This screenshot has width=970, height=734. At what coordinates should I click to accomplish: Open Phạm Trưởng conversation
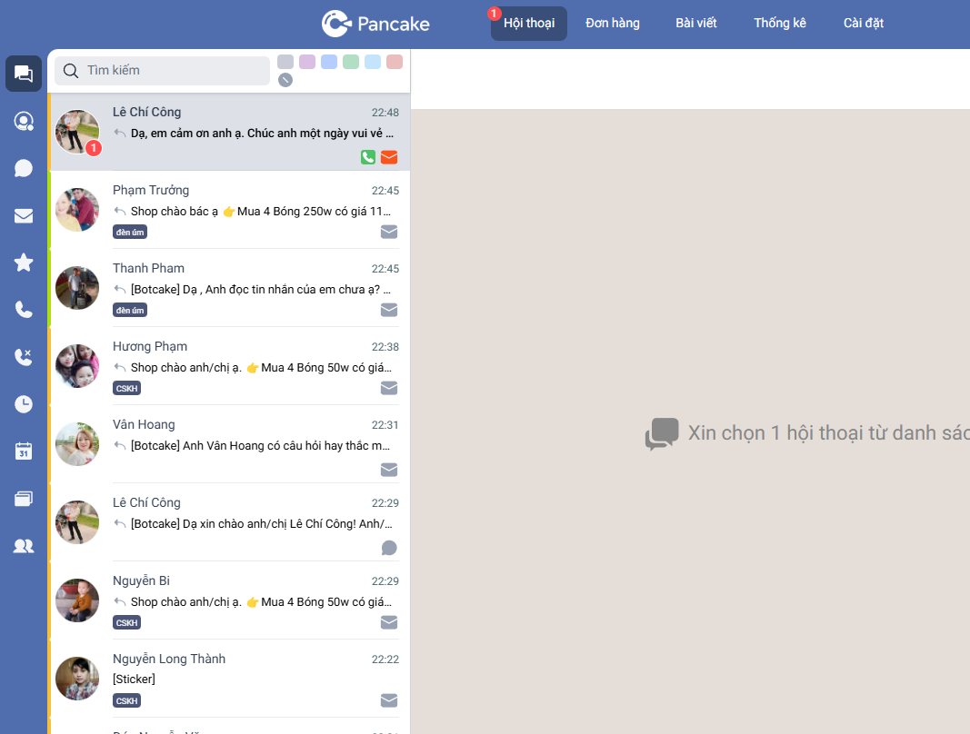point(229,210)
